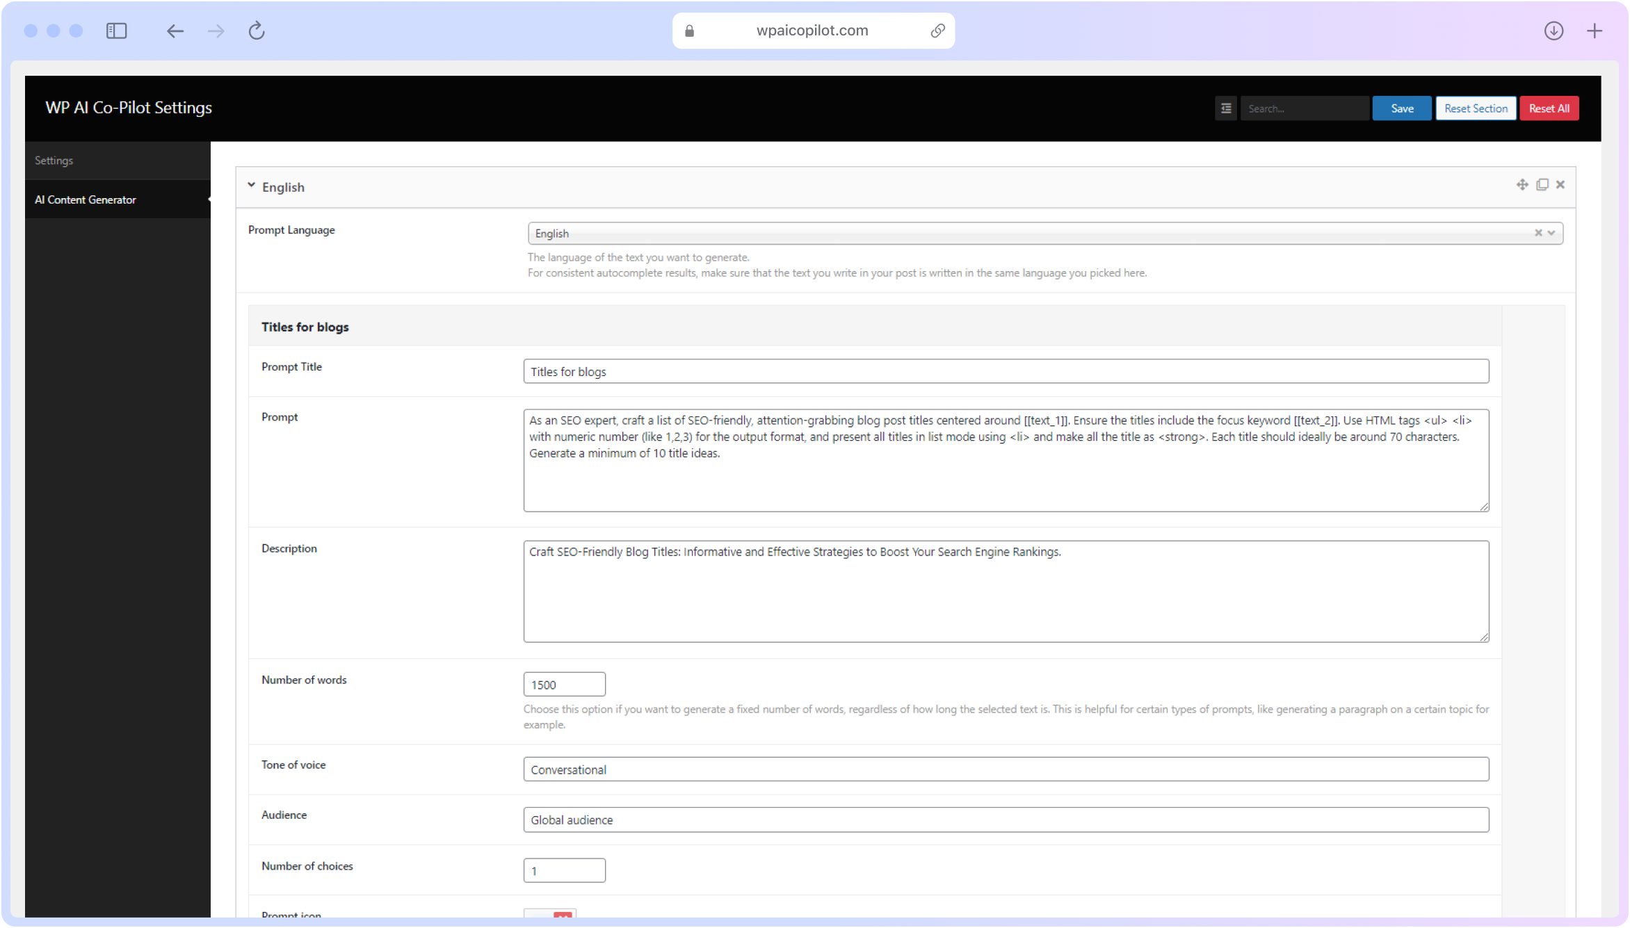The image size is (1630, 928).
Task: Click the Audience input field
Action: tap(1006, 820)
